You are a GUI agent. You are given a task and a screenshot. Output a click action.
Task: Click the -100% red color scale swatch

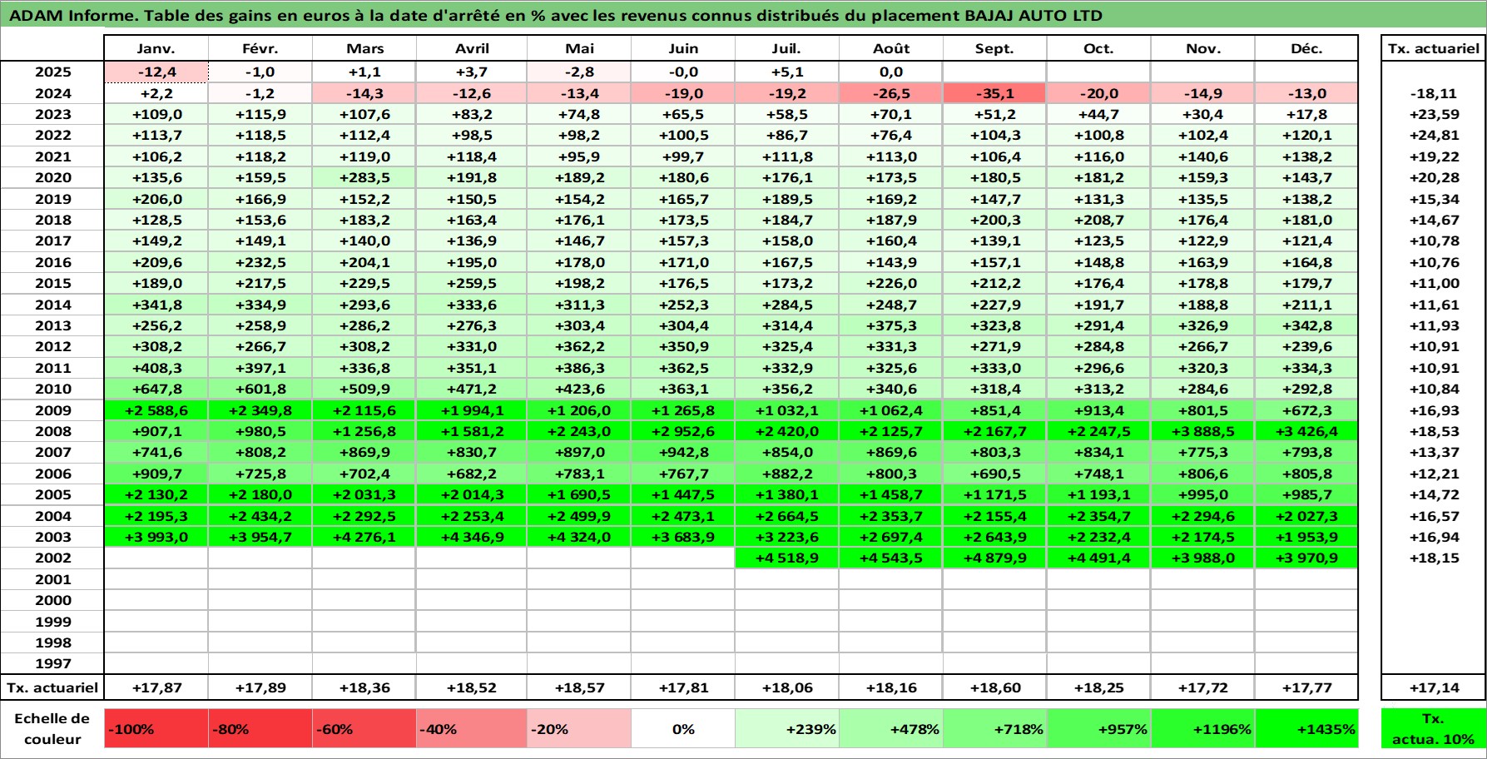(156, 729)
